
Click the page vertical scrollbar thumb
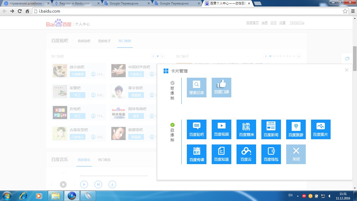tap(355, 58)
